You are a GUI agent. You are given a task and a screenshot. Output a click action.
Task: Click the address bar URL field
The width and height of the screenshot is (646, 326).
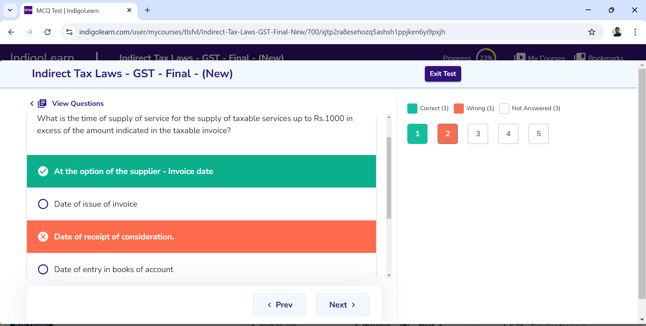click(x=262, y=32)
